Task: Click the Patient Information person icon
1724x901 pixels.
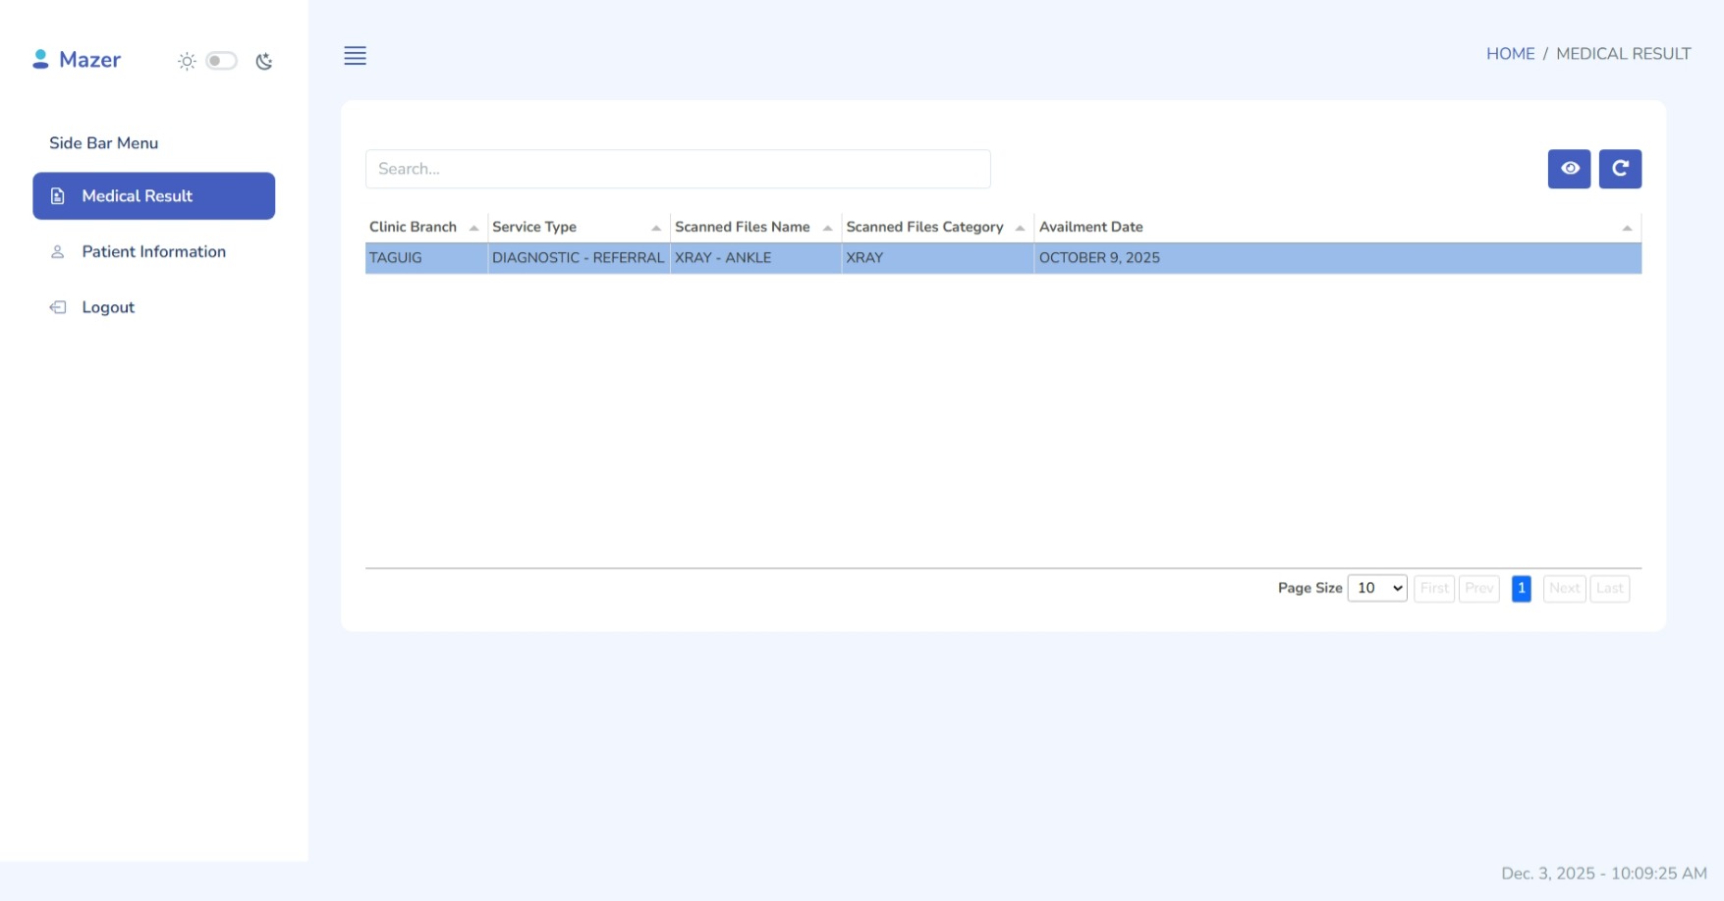Action: (x=58, y=252)
